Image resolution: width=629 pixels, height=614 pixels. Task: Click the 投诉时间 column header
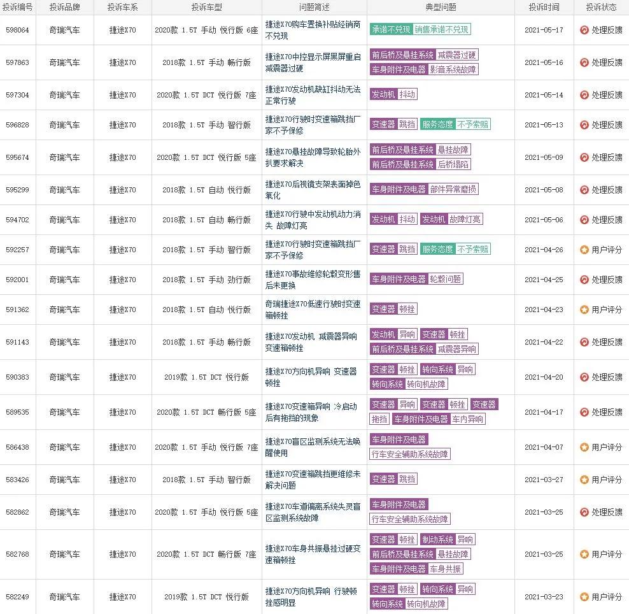point(542,7)
